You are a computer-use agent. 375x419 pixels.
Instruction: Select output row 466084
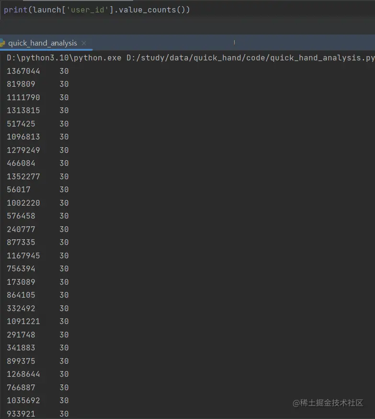pyautogui.click(x=38, y=163)
